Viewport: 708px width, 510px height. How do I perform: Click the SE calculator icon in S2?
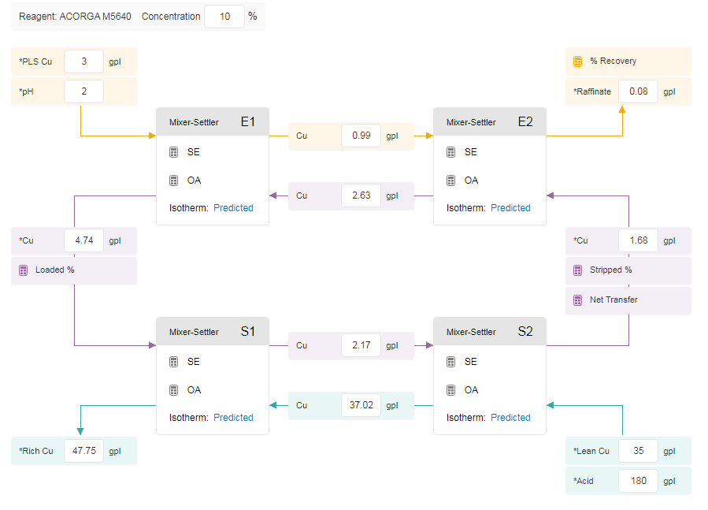(451, 362)
